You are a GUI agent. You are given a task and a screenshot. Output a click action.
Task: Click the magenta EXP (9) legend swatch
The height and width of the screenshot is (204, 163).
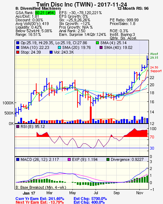69,159
